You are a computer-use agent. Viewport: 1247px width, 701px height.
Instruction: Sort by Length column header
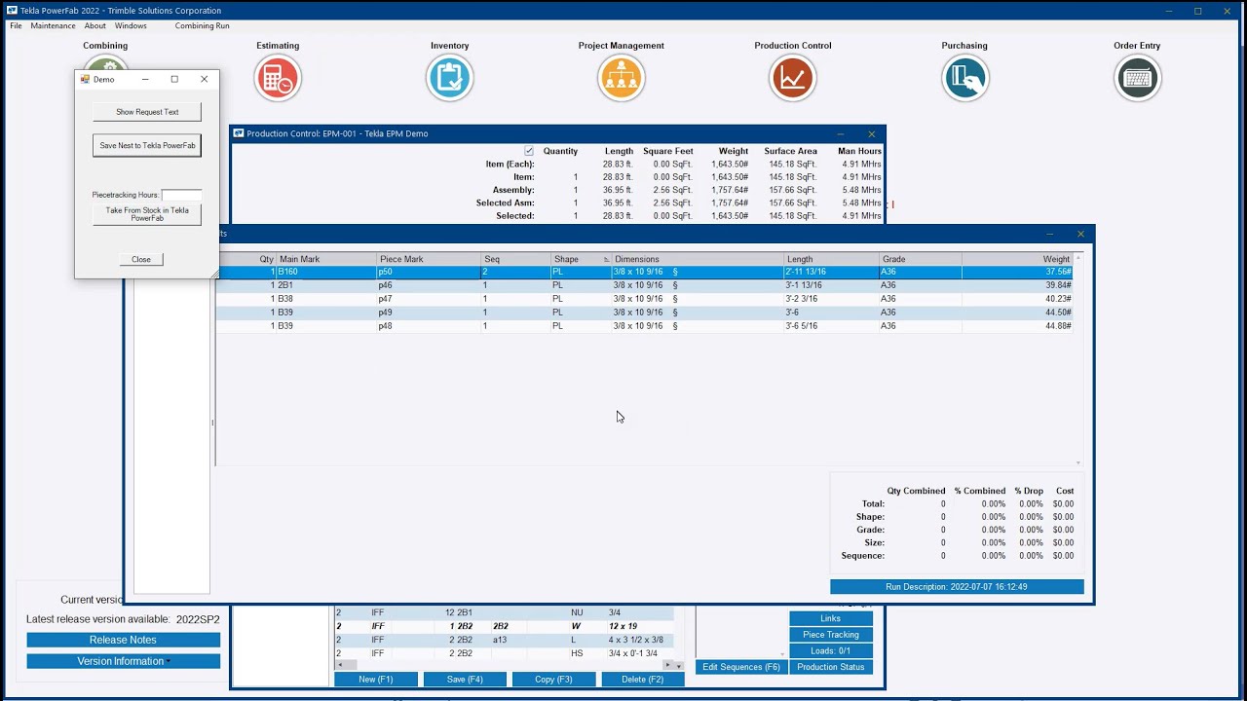tap(831, 259)
